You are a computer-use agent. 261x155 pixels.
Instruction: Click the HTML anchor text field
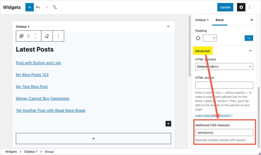[x=224, y=85]
